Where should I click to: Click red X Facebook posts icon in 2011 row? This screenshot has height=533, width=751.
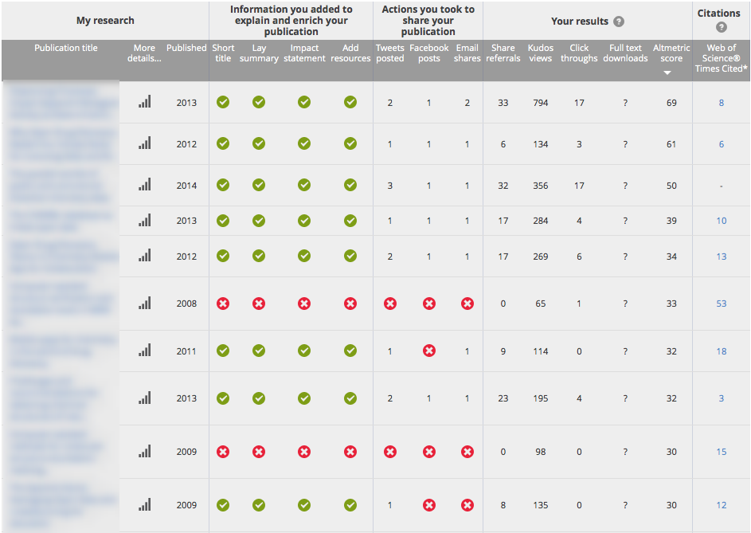pyautogui.click(x=428, y=351)
